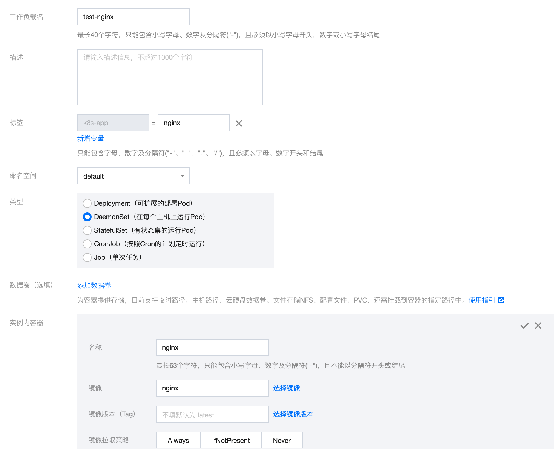Select Deployment workload type
554x449 pixels.
tap(87, 203)
